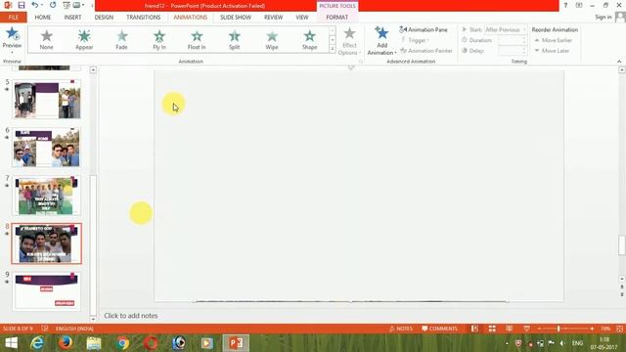Screen dimensions: 626x352
Task: Click zoom slider handle
Action: (559, 329)
